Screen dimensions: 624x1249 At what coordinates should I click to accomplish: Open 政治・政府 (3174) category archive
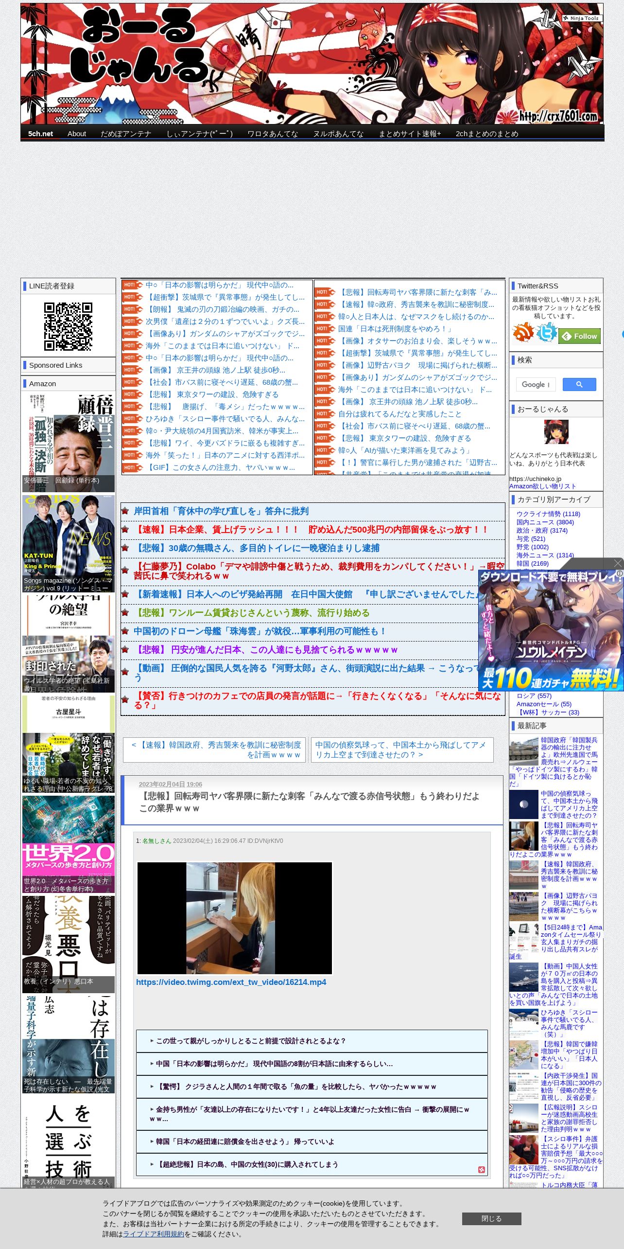(542, 531)
